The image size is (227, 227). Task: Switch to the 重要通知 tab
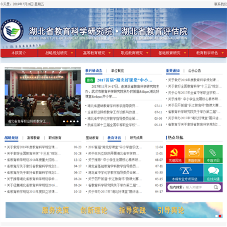click(x=173, y=71)
